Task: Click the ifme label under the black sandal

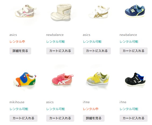Action: pos(123,102)
